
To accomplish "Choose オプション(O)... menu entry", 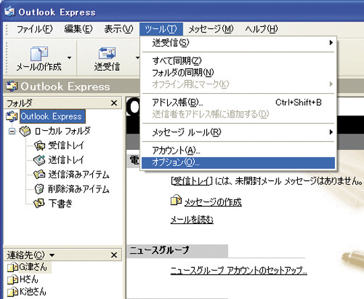I will pyautogui.click(x=238, y=163).
